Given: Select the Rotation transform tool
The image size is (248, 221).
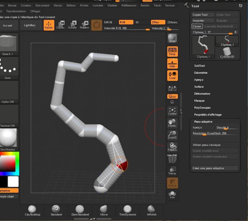Looking at the screenshot, I should [84, 25].
